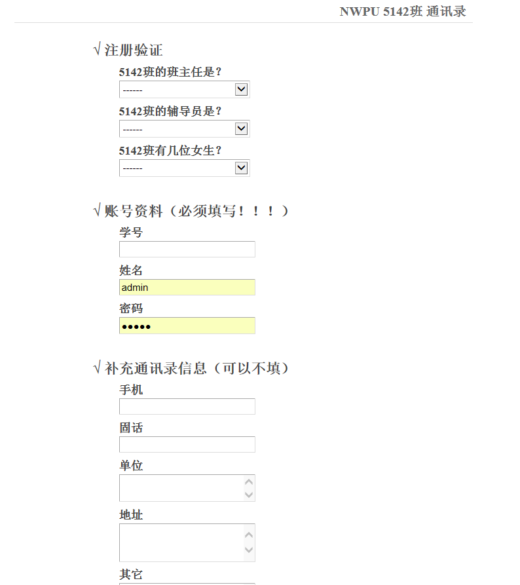Image resolution: width=520 pixels, height=585 pixels.
Task: Click the 密码 password field
Action: pyautogui.click(x=187, y=326)
